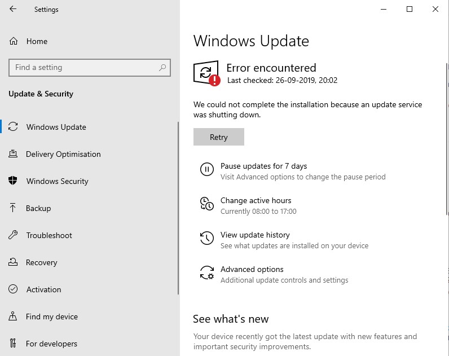Click the Windows Security shield icon
This screenshot has width=449, height=356.
pos(12,181)
